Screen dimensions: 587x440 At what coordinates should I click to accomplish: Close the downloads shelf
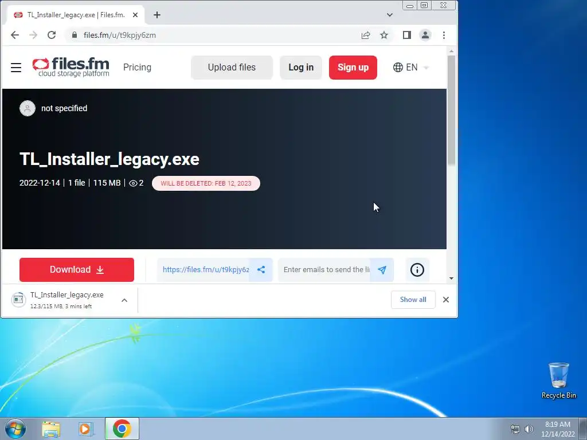click(x=446, y=300)
